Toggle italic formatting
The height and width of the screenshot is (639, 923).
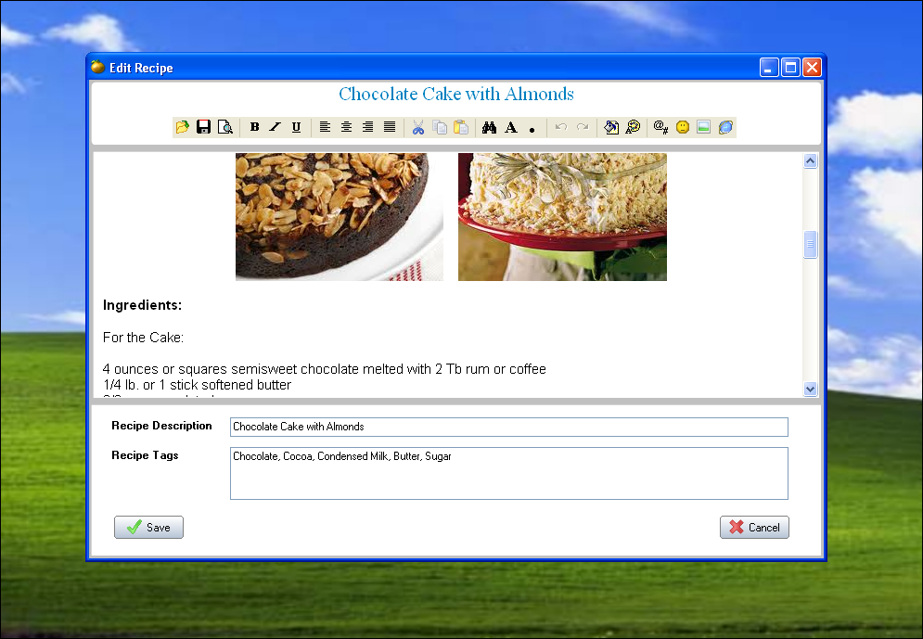pos(275,127)
